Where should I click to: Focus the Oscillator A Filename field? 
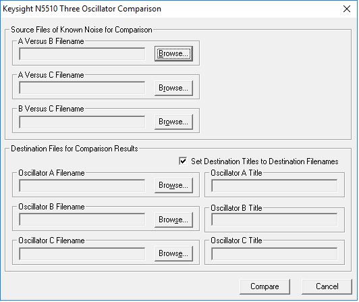[x=82, y=186]
